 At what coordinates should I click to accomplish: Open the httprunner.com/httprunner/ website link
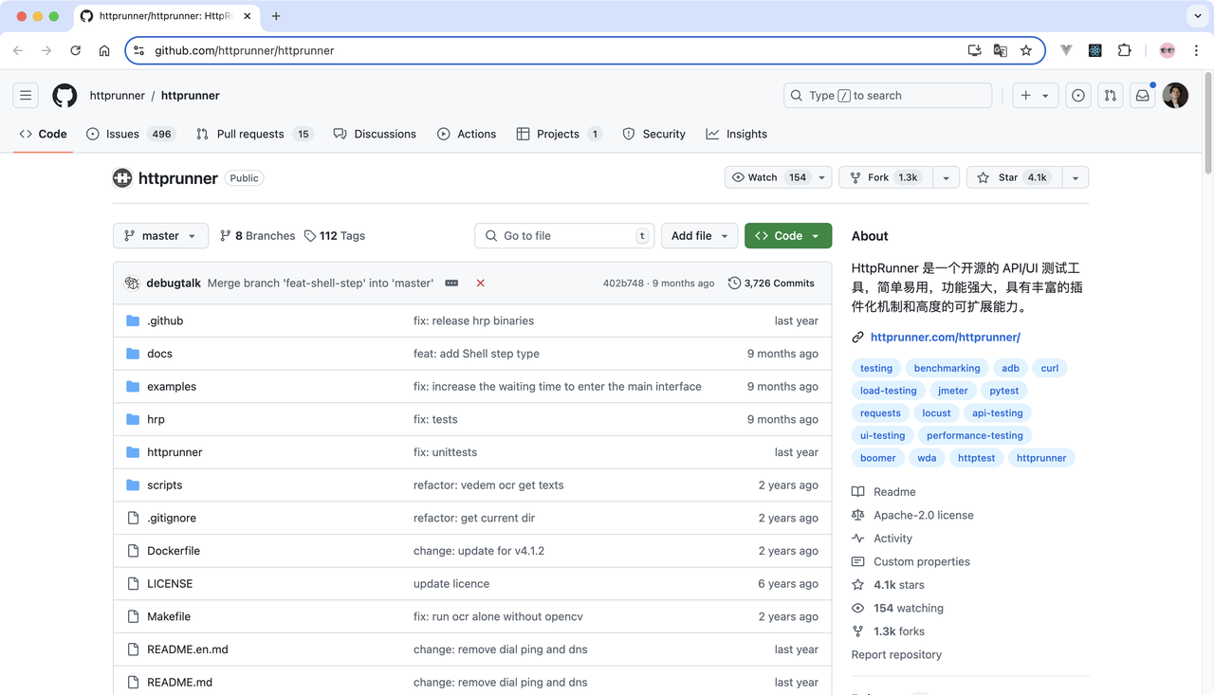[945, 337]
